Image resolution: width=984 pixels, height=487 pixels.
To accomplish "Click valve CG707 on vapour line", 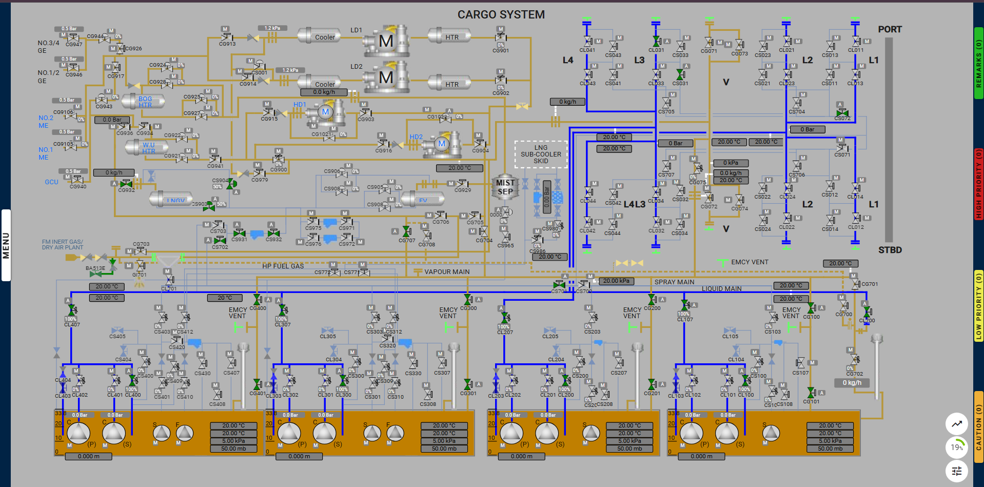I will tap(406, 232).
